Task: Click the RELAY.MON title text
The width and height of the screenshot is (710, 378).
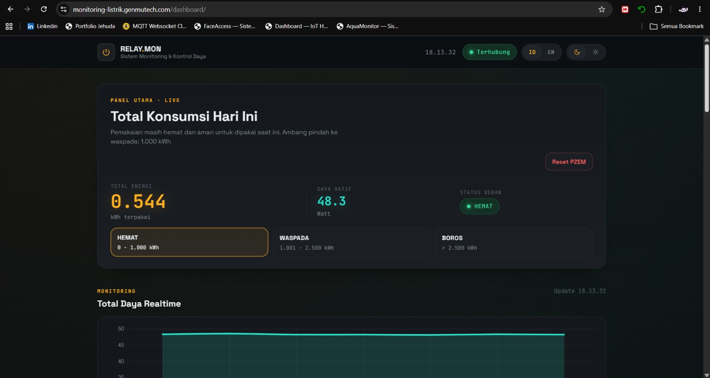Action: click(141, 49)
